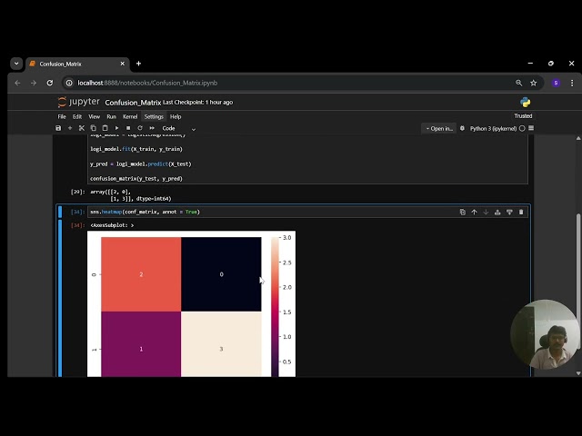
Task: Save the notebook with the floppy icon
Action: (x=58, y=128)
